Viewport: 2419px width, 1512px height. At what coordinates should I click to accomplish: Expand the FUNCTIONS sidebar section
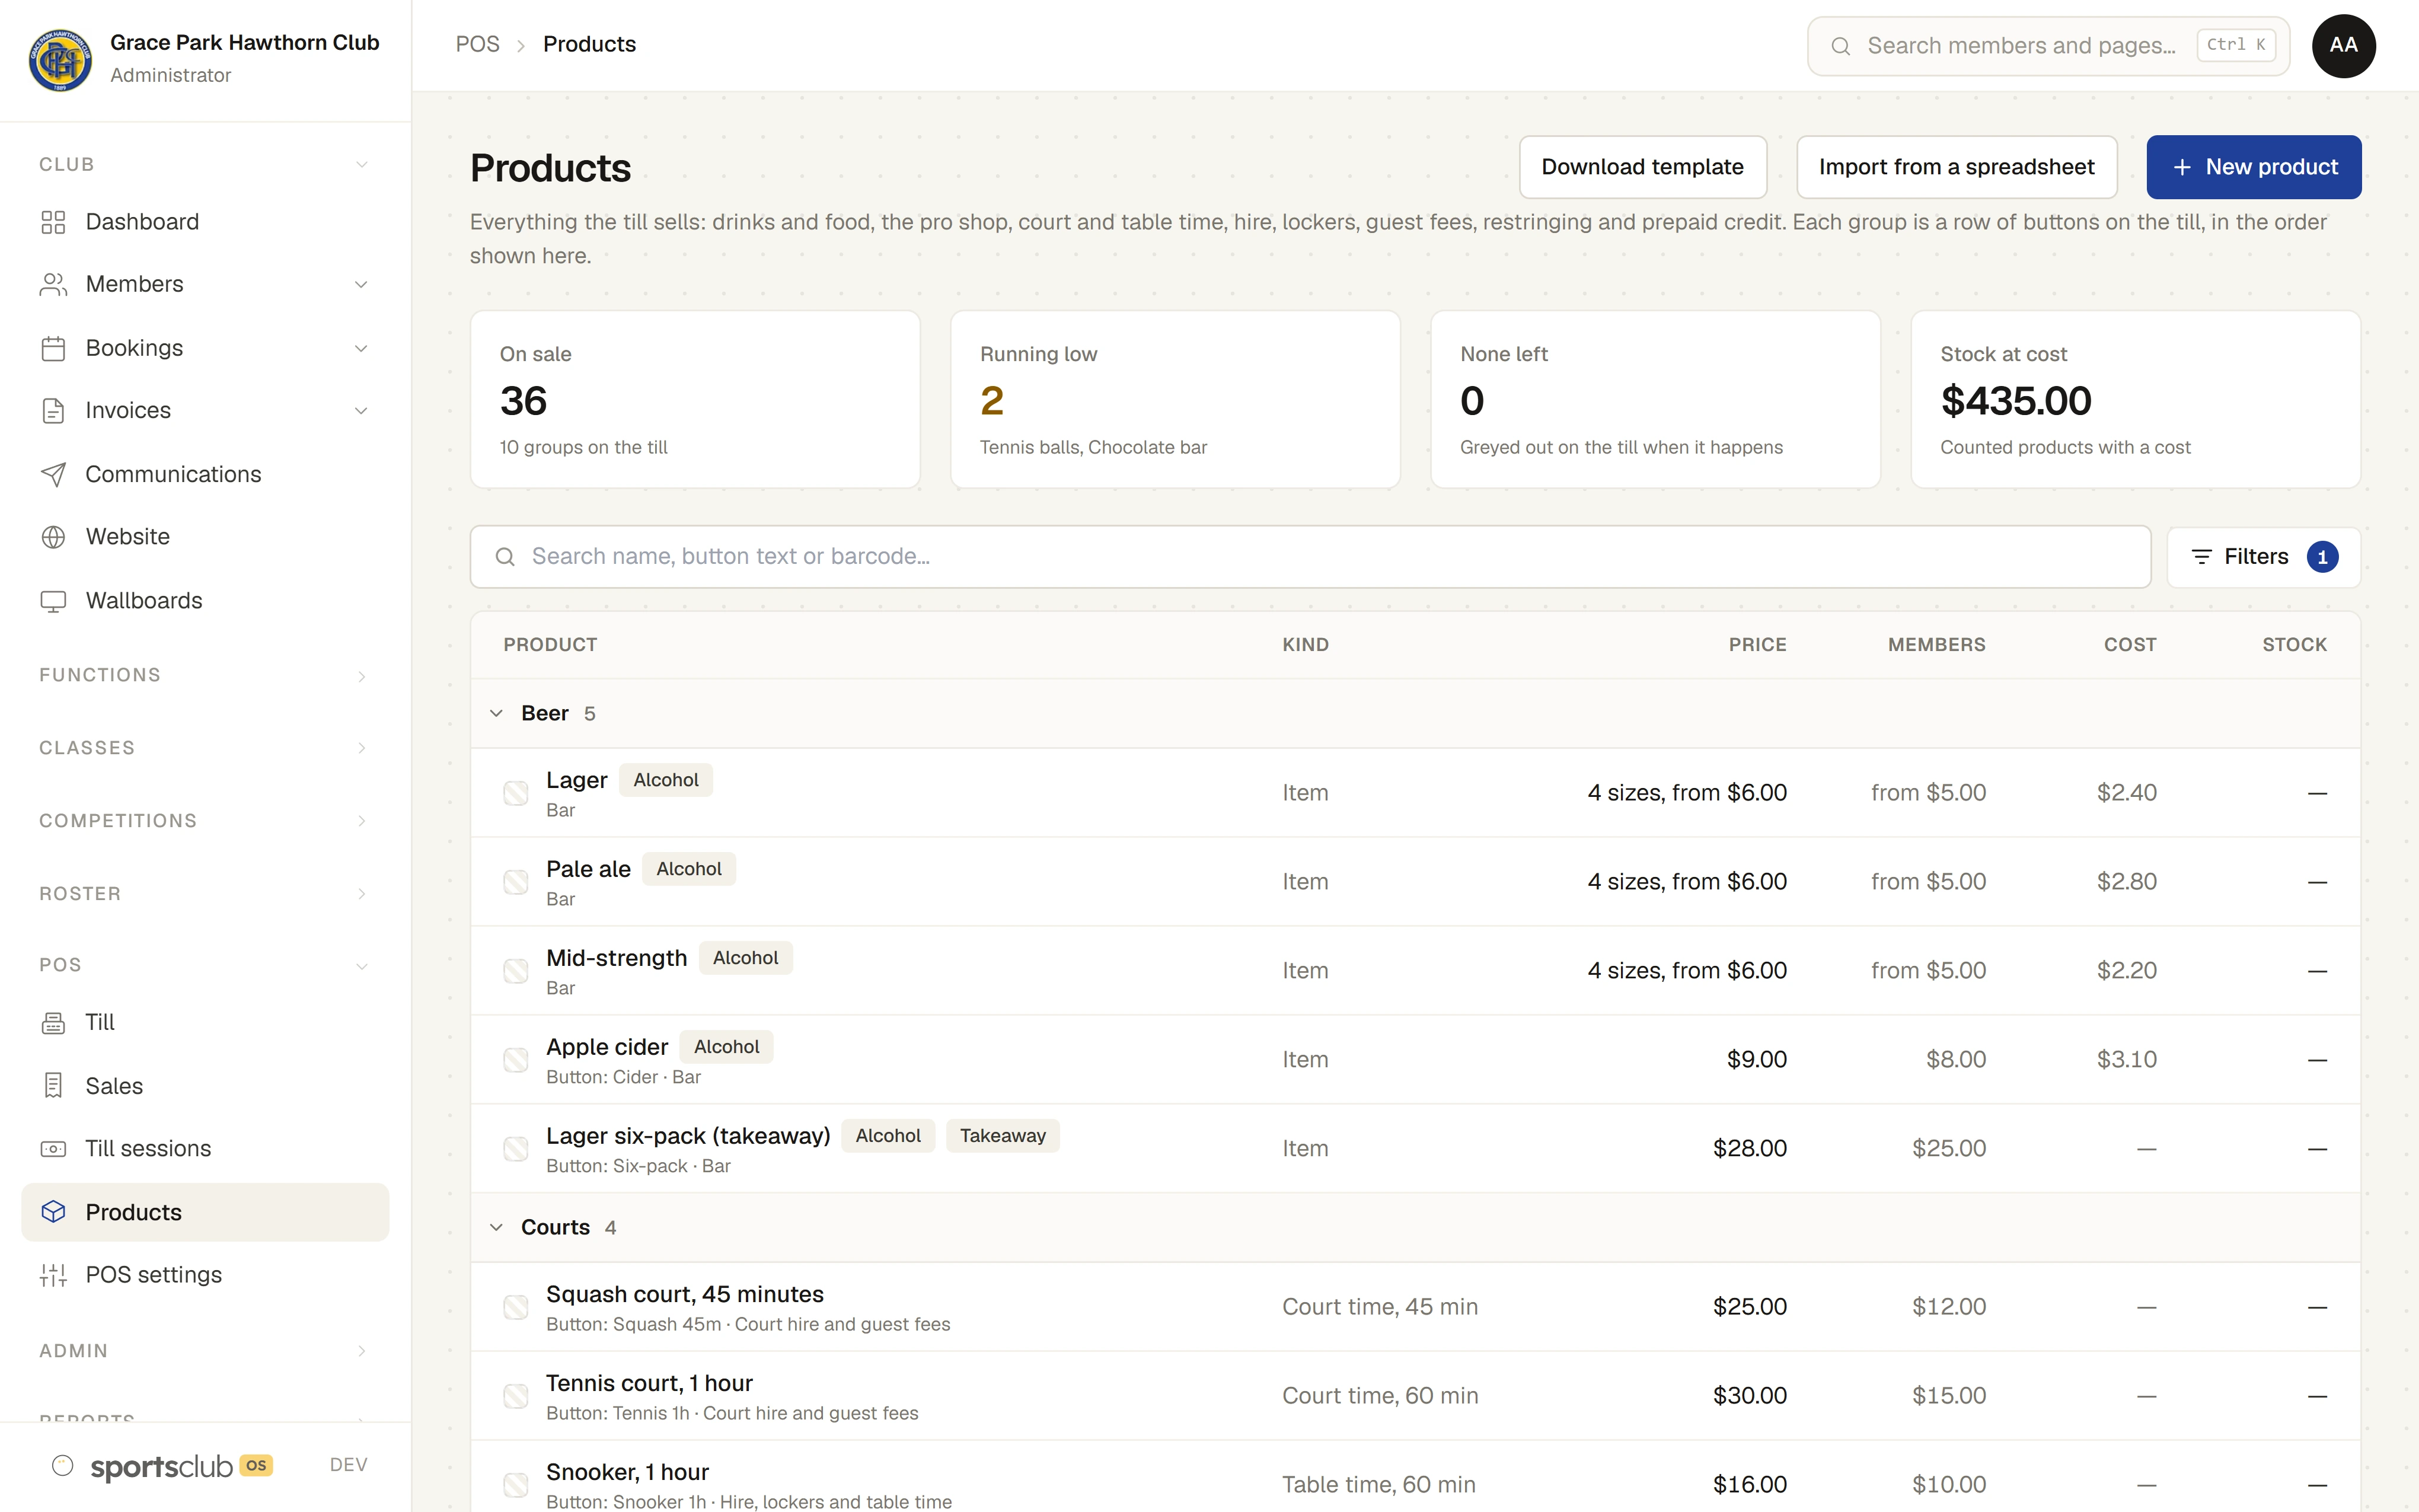point(205,676)
